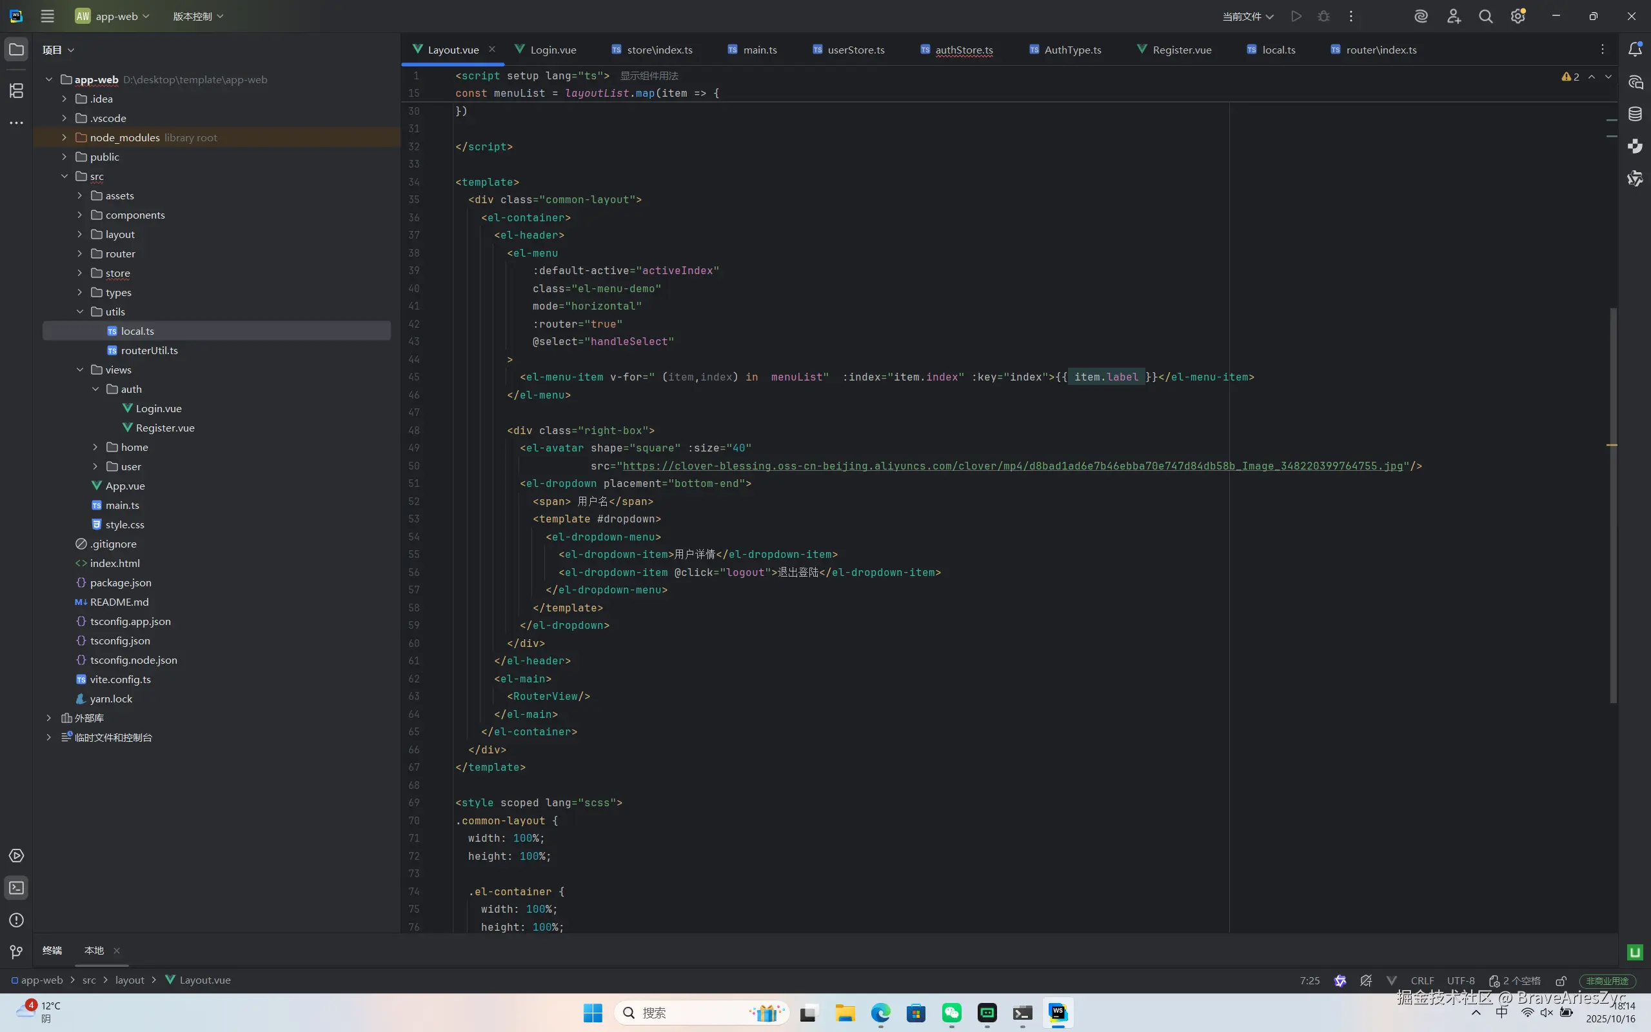Click the Search Everywhere magnifier icon
Viewport: 1651px width, 1032px height.
(x=1485, y=16)
